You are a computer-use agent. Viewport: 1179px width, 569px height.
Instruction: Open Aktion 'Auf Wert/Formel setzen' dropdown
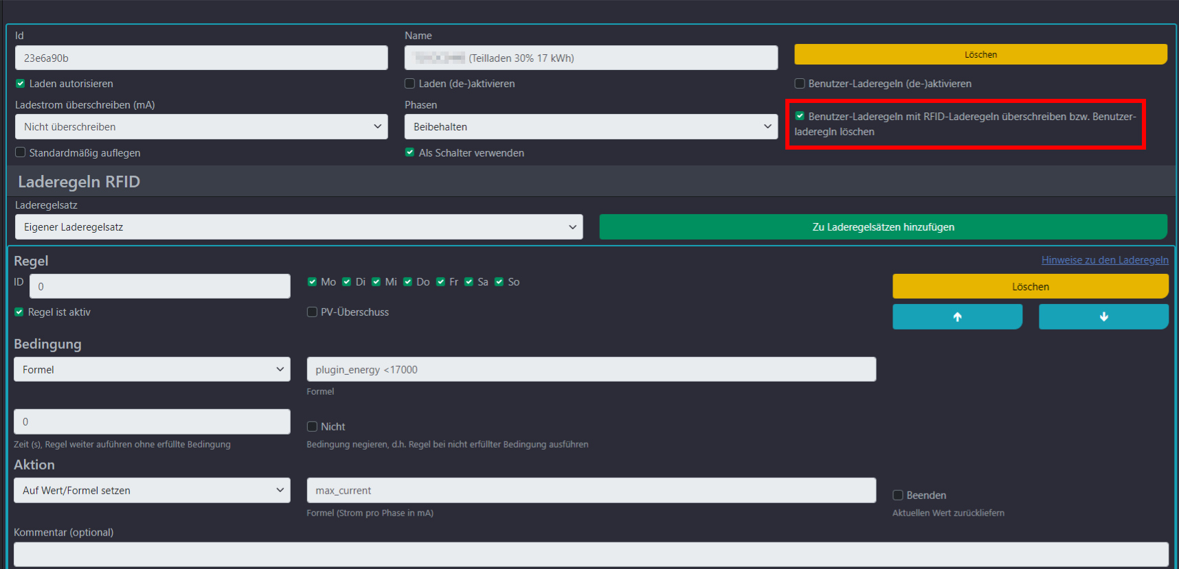point(152,491)
